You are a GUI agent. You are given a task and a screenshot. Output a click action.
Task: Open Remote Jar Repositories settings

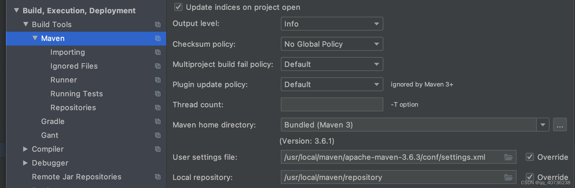[76, 177]
